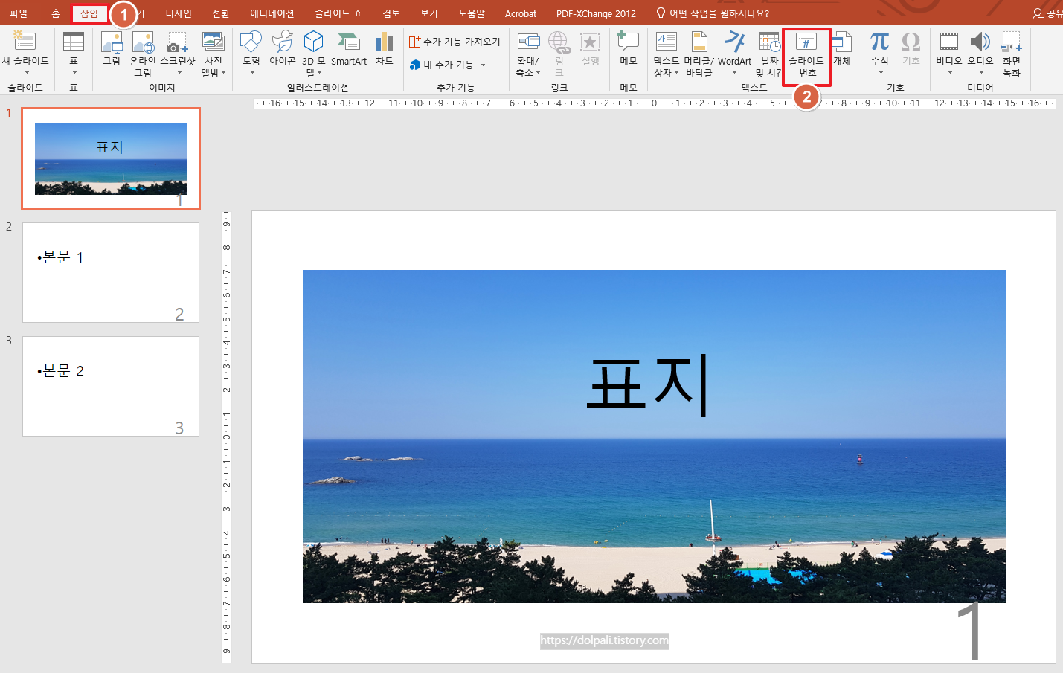Viewport: 1063px width, 673px height.
Task: Insert an object with 개체
Action: [842, 49]
